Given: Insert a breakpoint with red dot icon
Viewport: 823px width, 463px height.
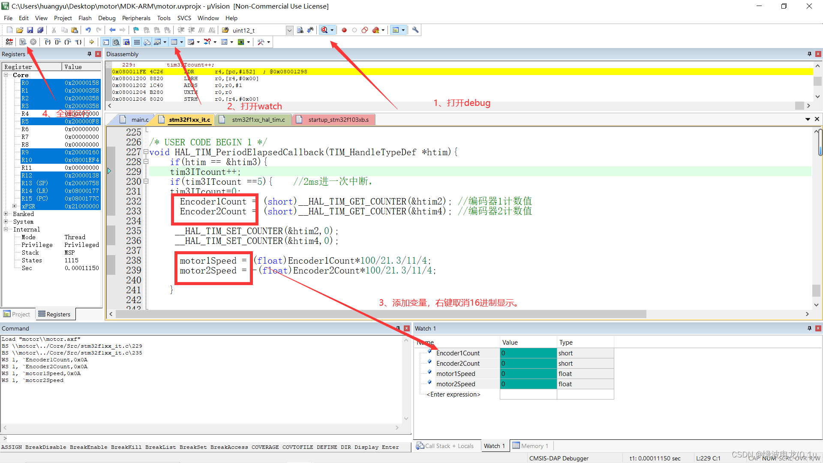Looking at the screenshot, I should pyautogui.click(x=344, y=30).
